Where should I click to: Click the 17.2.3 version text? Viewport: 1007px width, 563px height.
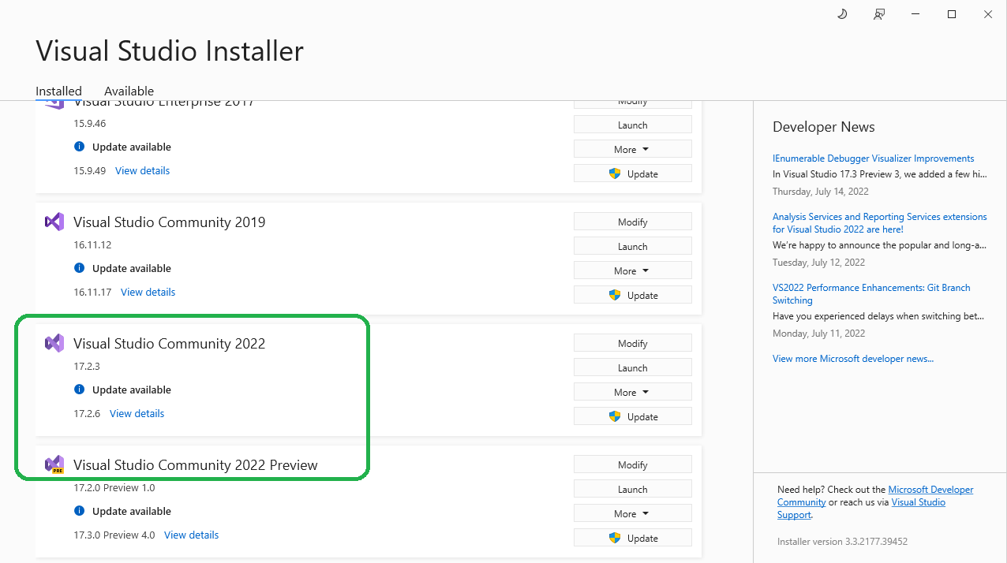87,366
